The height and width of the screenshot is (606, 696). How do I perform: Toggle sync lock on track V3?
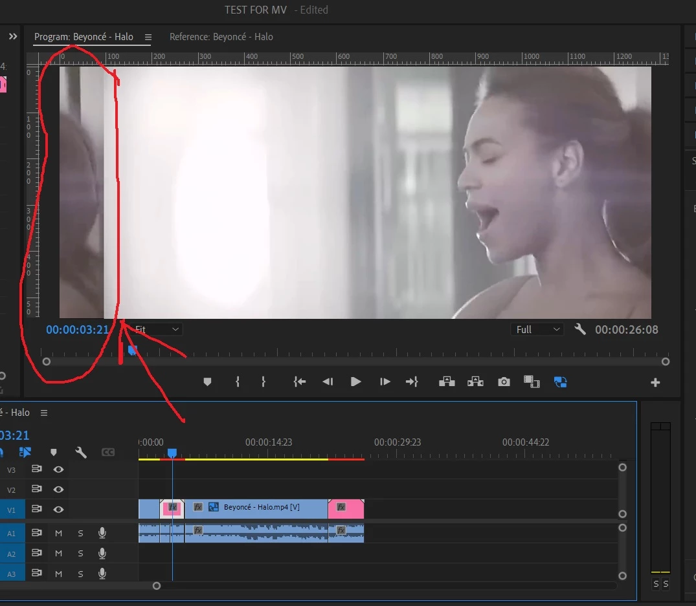point(36,469)
